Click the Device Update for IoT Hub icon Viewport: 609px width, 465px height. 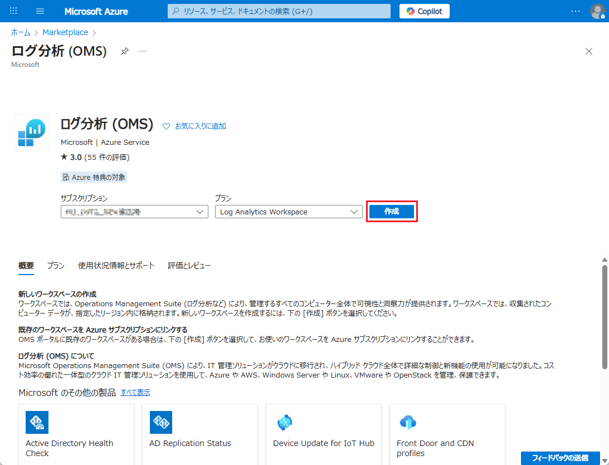[x=284, y=423]
